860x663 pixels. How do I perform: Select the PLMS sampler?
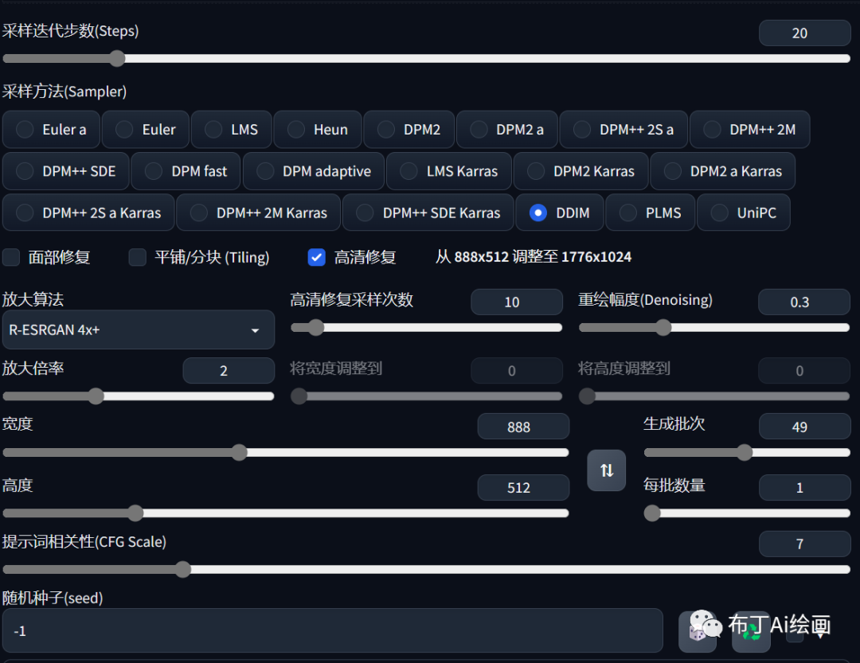point(628,213)
